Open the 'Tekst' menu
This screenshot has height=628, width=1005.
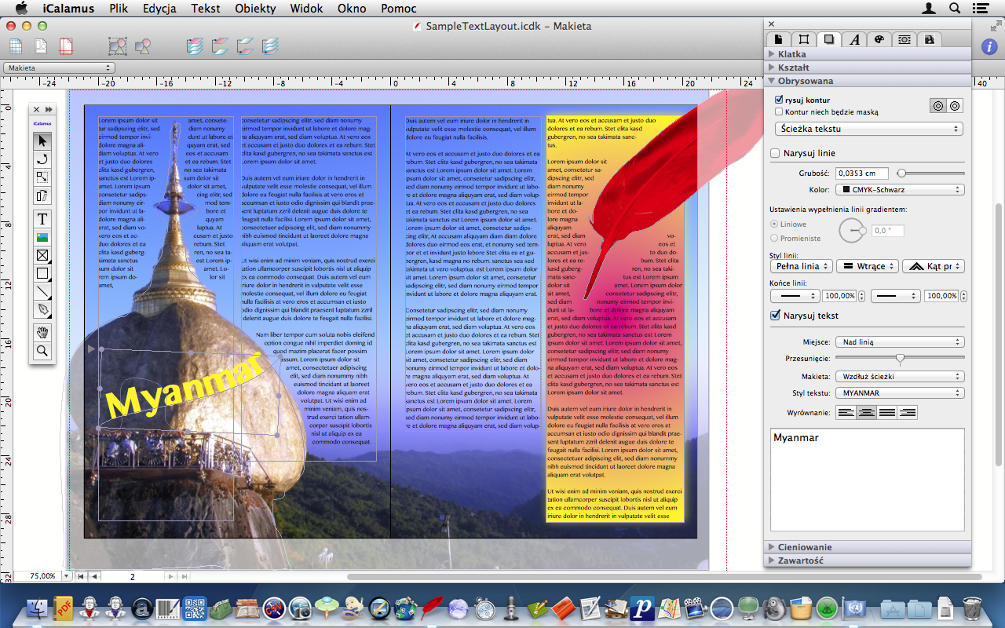206,8
